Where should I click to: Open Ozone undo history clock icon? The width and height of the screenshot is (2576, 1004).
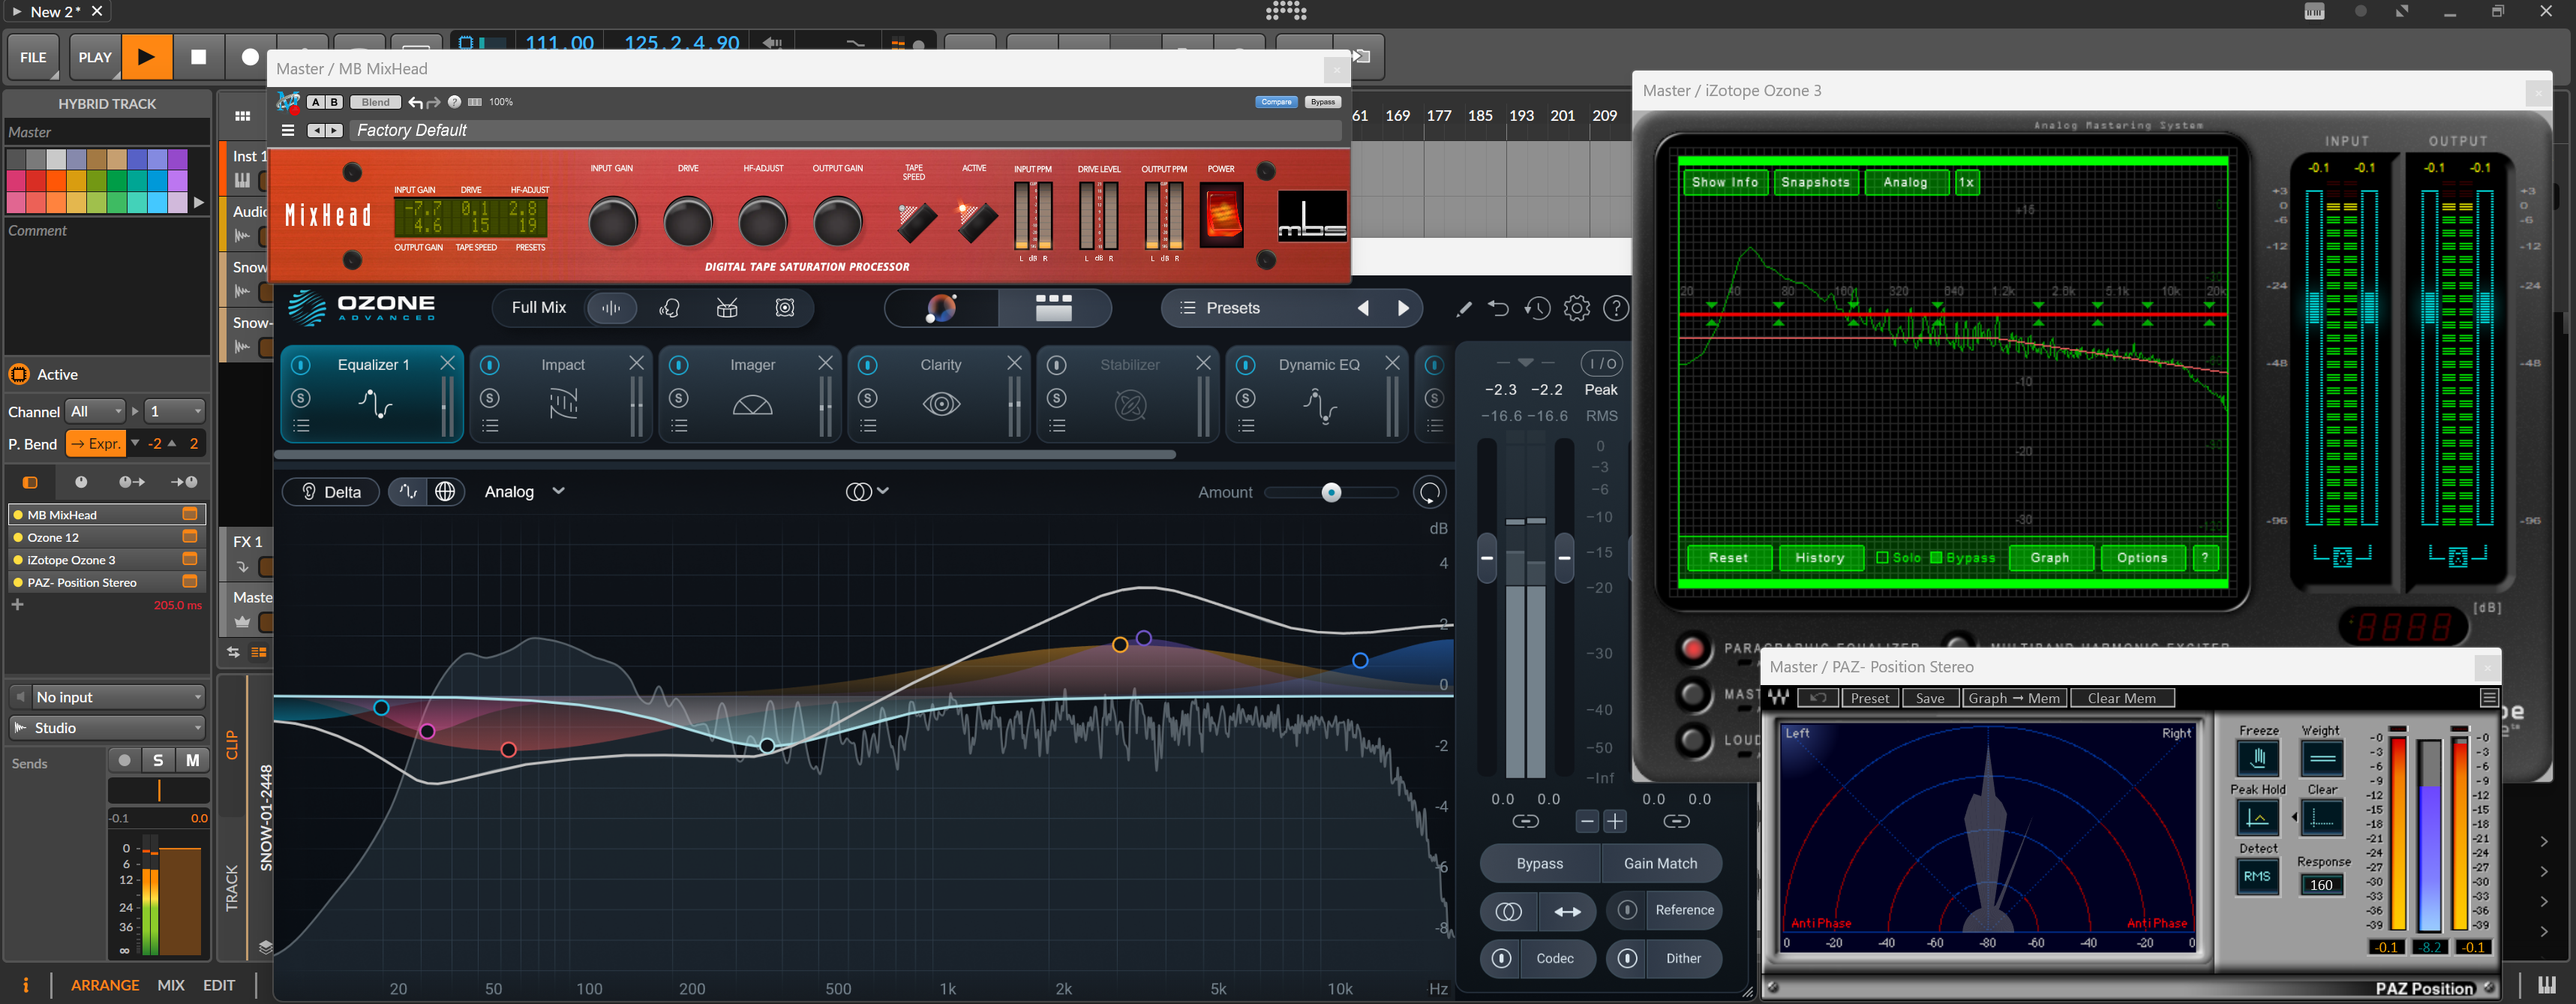pyautogui.click(x=1537, y=309)
